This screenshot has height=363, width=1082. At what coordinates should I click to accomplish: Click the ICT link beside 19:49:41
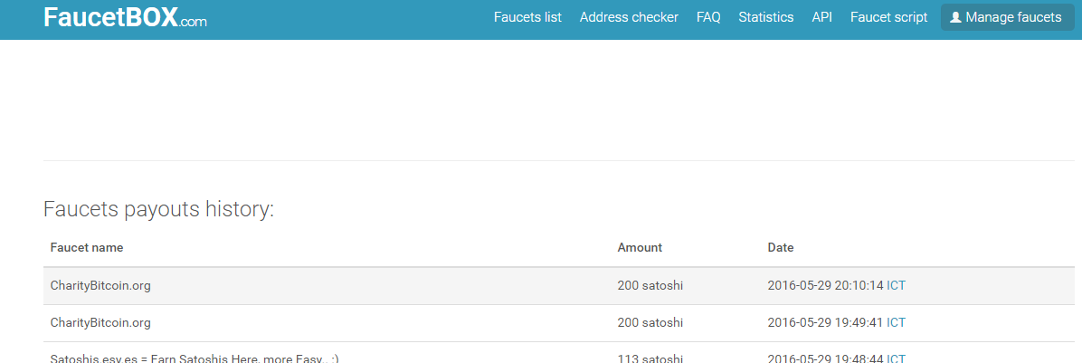tap(896, 322)
